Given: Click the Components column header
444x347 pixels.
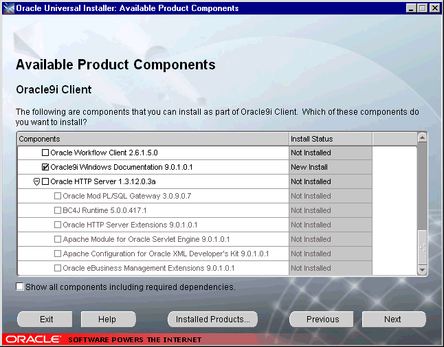Looking at the screenshot, I should tap(153, 139).
